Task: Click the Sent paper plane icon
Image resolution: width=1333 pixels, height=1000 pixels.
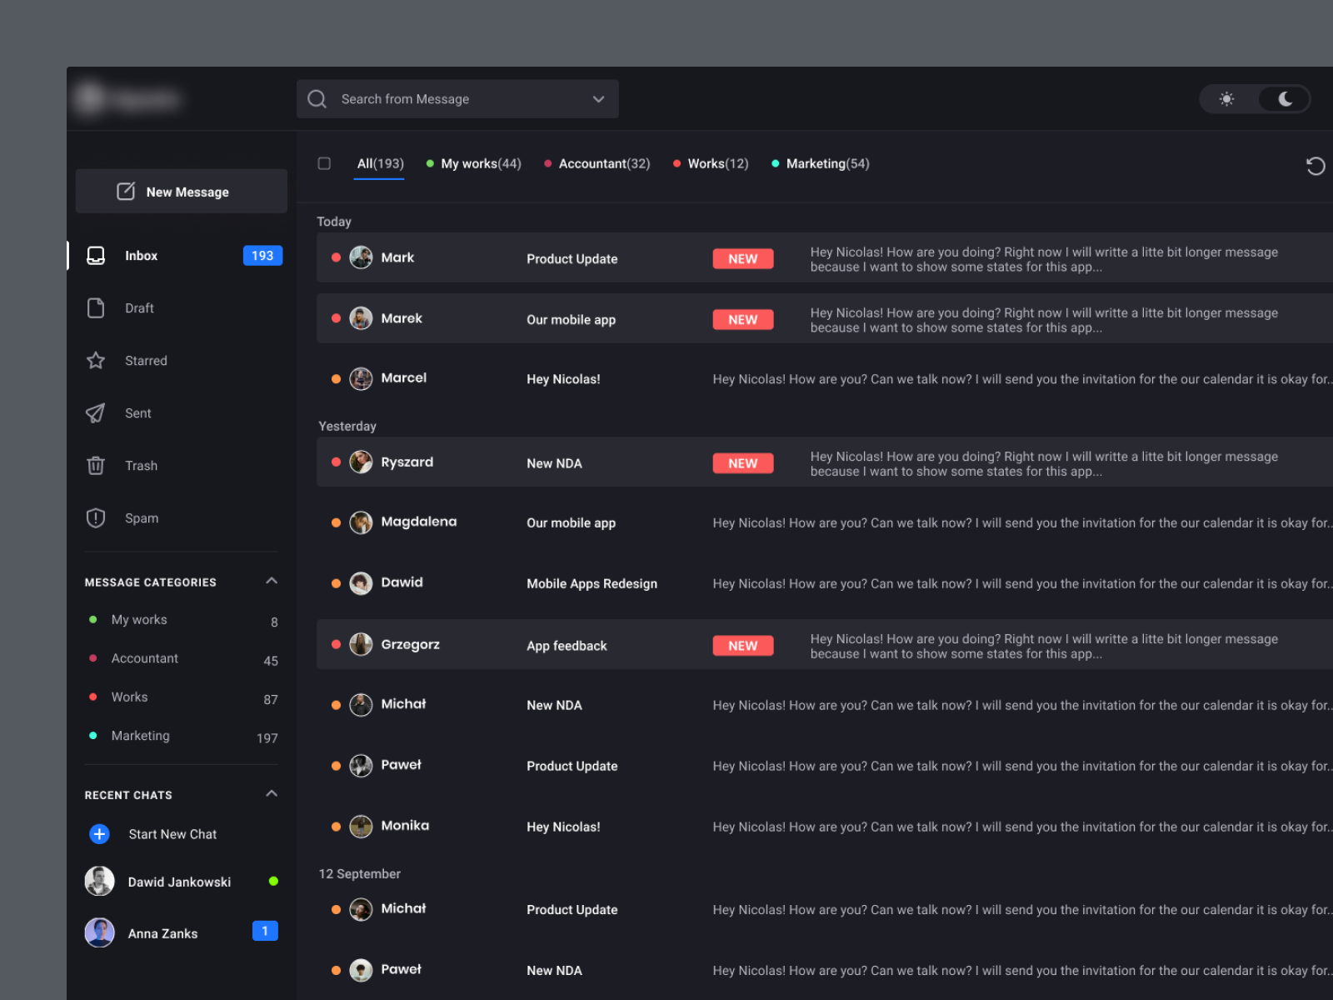Action: pos(96,412)
